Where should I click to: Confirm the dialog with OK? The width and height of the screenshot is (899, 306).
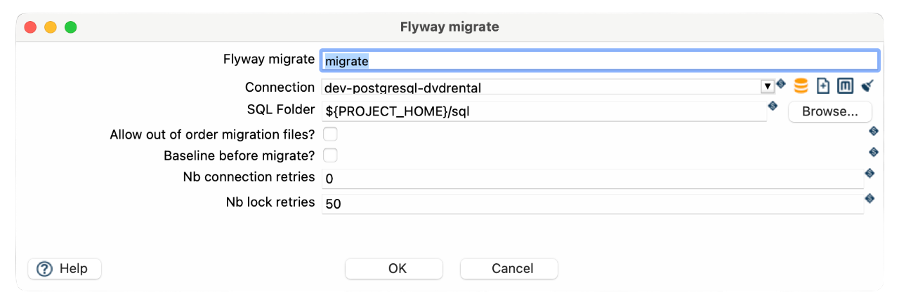pos(393,269)
